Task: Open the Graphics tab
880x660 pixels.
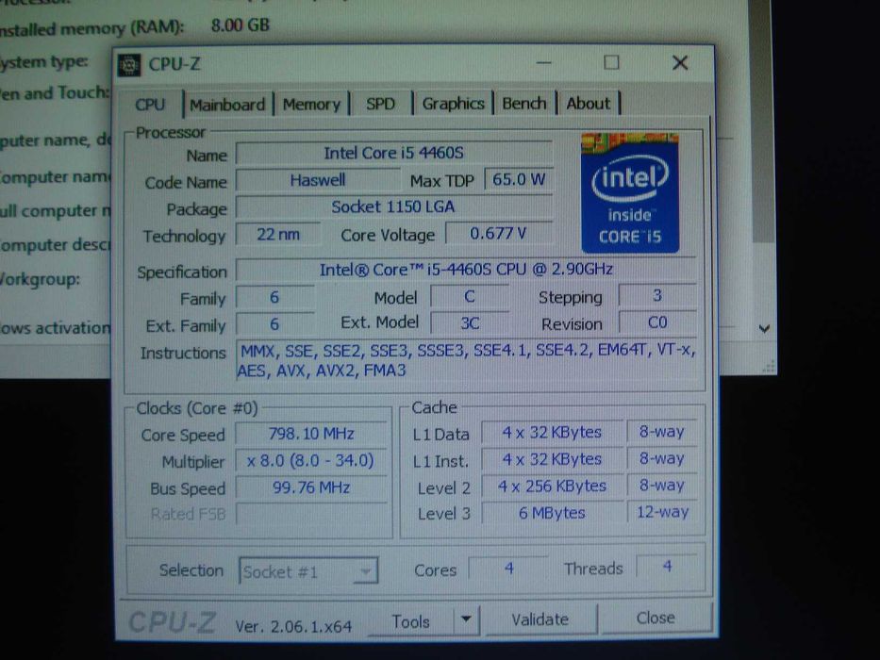Action: (x=453, y=104)
